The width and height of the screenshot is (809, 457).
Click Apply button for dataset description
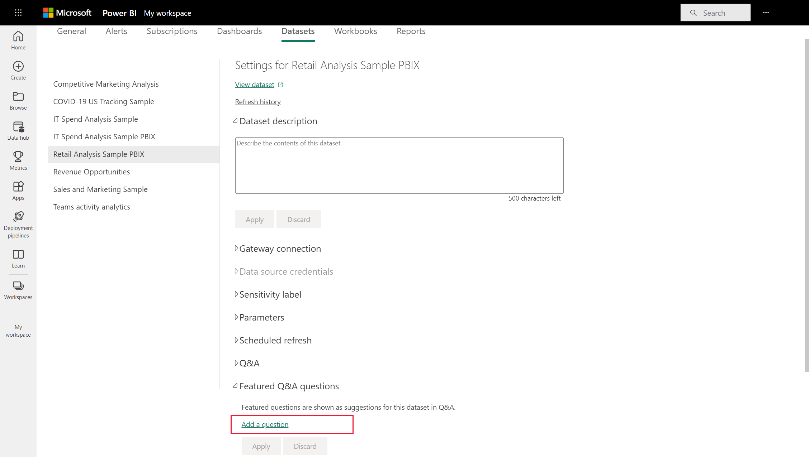255,219
